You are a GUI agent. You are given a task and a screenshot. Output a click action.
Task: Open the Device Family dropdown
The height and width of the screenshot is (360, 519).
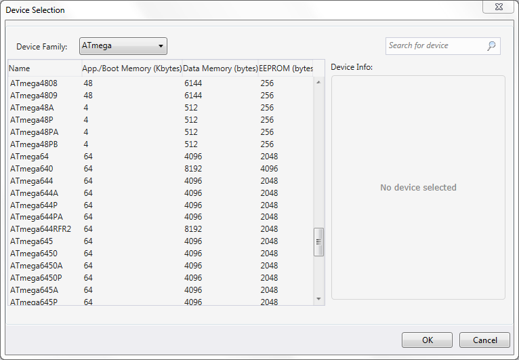[123, 45]
